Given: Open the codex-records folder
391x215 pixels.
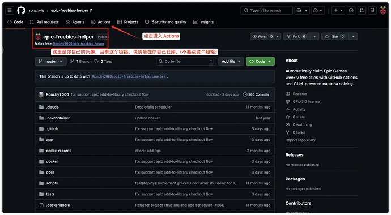Looking at the screenshot, I should pos(58,150).
